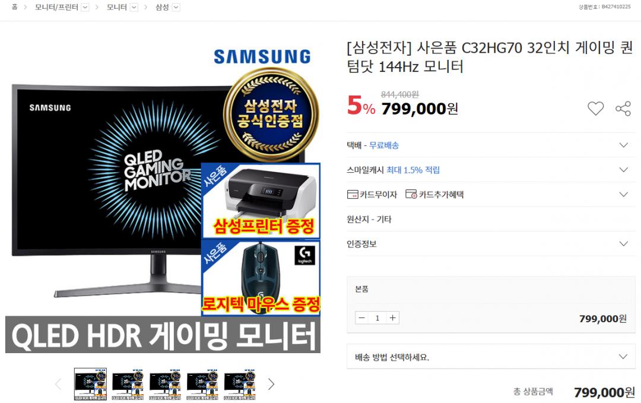Click the 무료배송 link
The image size is (641, 403).
(384, 145)
